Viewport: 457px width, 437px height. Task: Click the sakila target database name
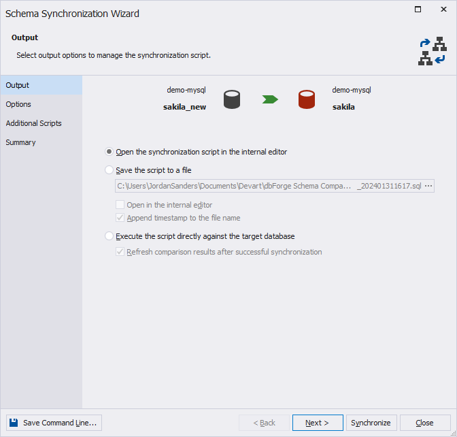[343, 107]
